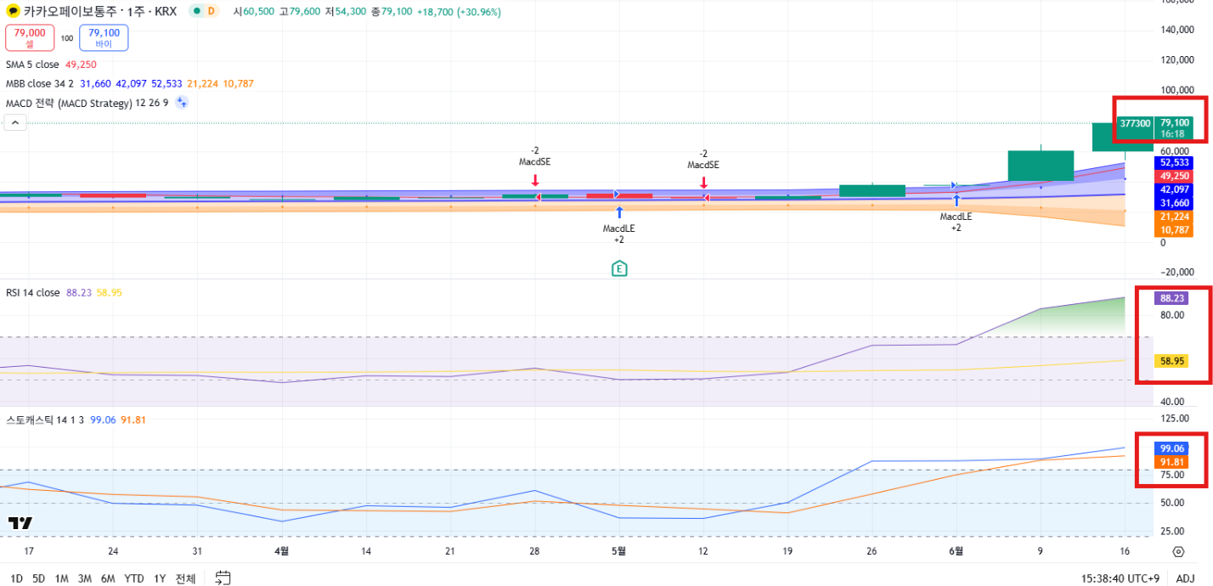Click the TradingView logo icon

point(20,523)
